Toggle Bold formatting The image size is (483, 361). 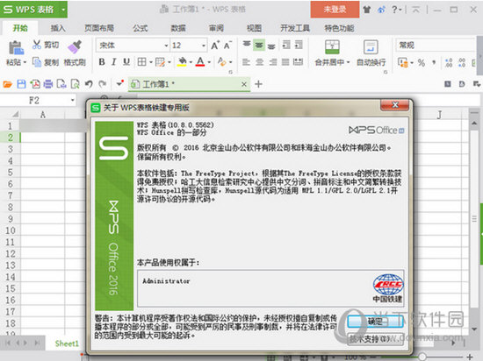[x=102, y=62]
